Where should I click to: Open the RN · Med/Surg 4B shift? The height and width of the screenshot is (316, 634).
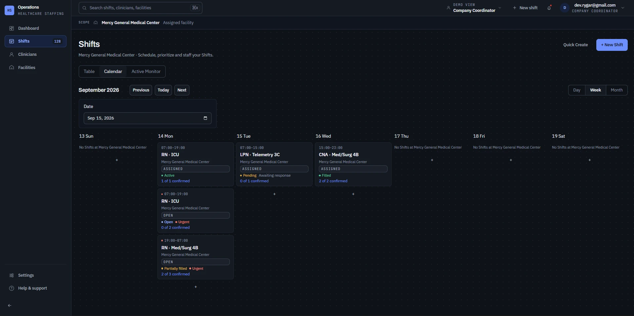pyautogui.click(x=195, y=257)
